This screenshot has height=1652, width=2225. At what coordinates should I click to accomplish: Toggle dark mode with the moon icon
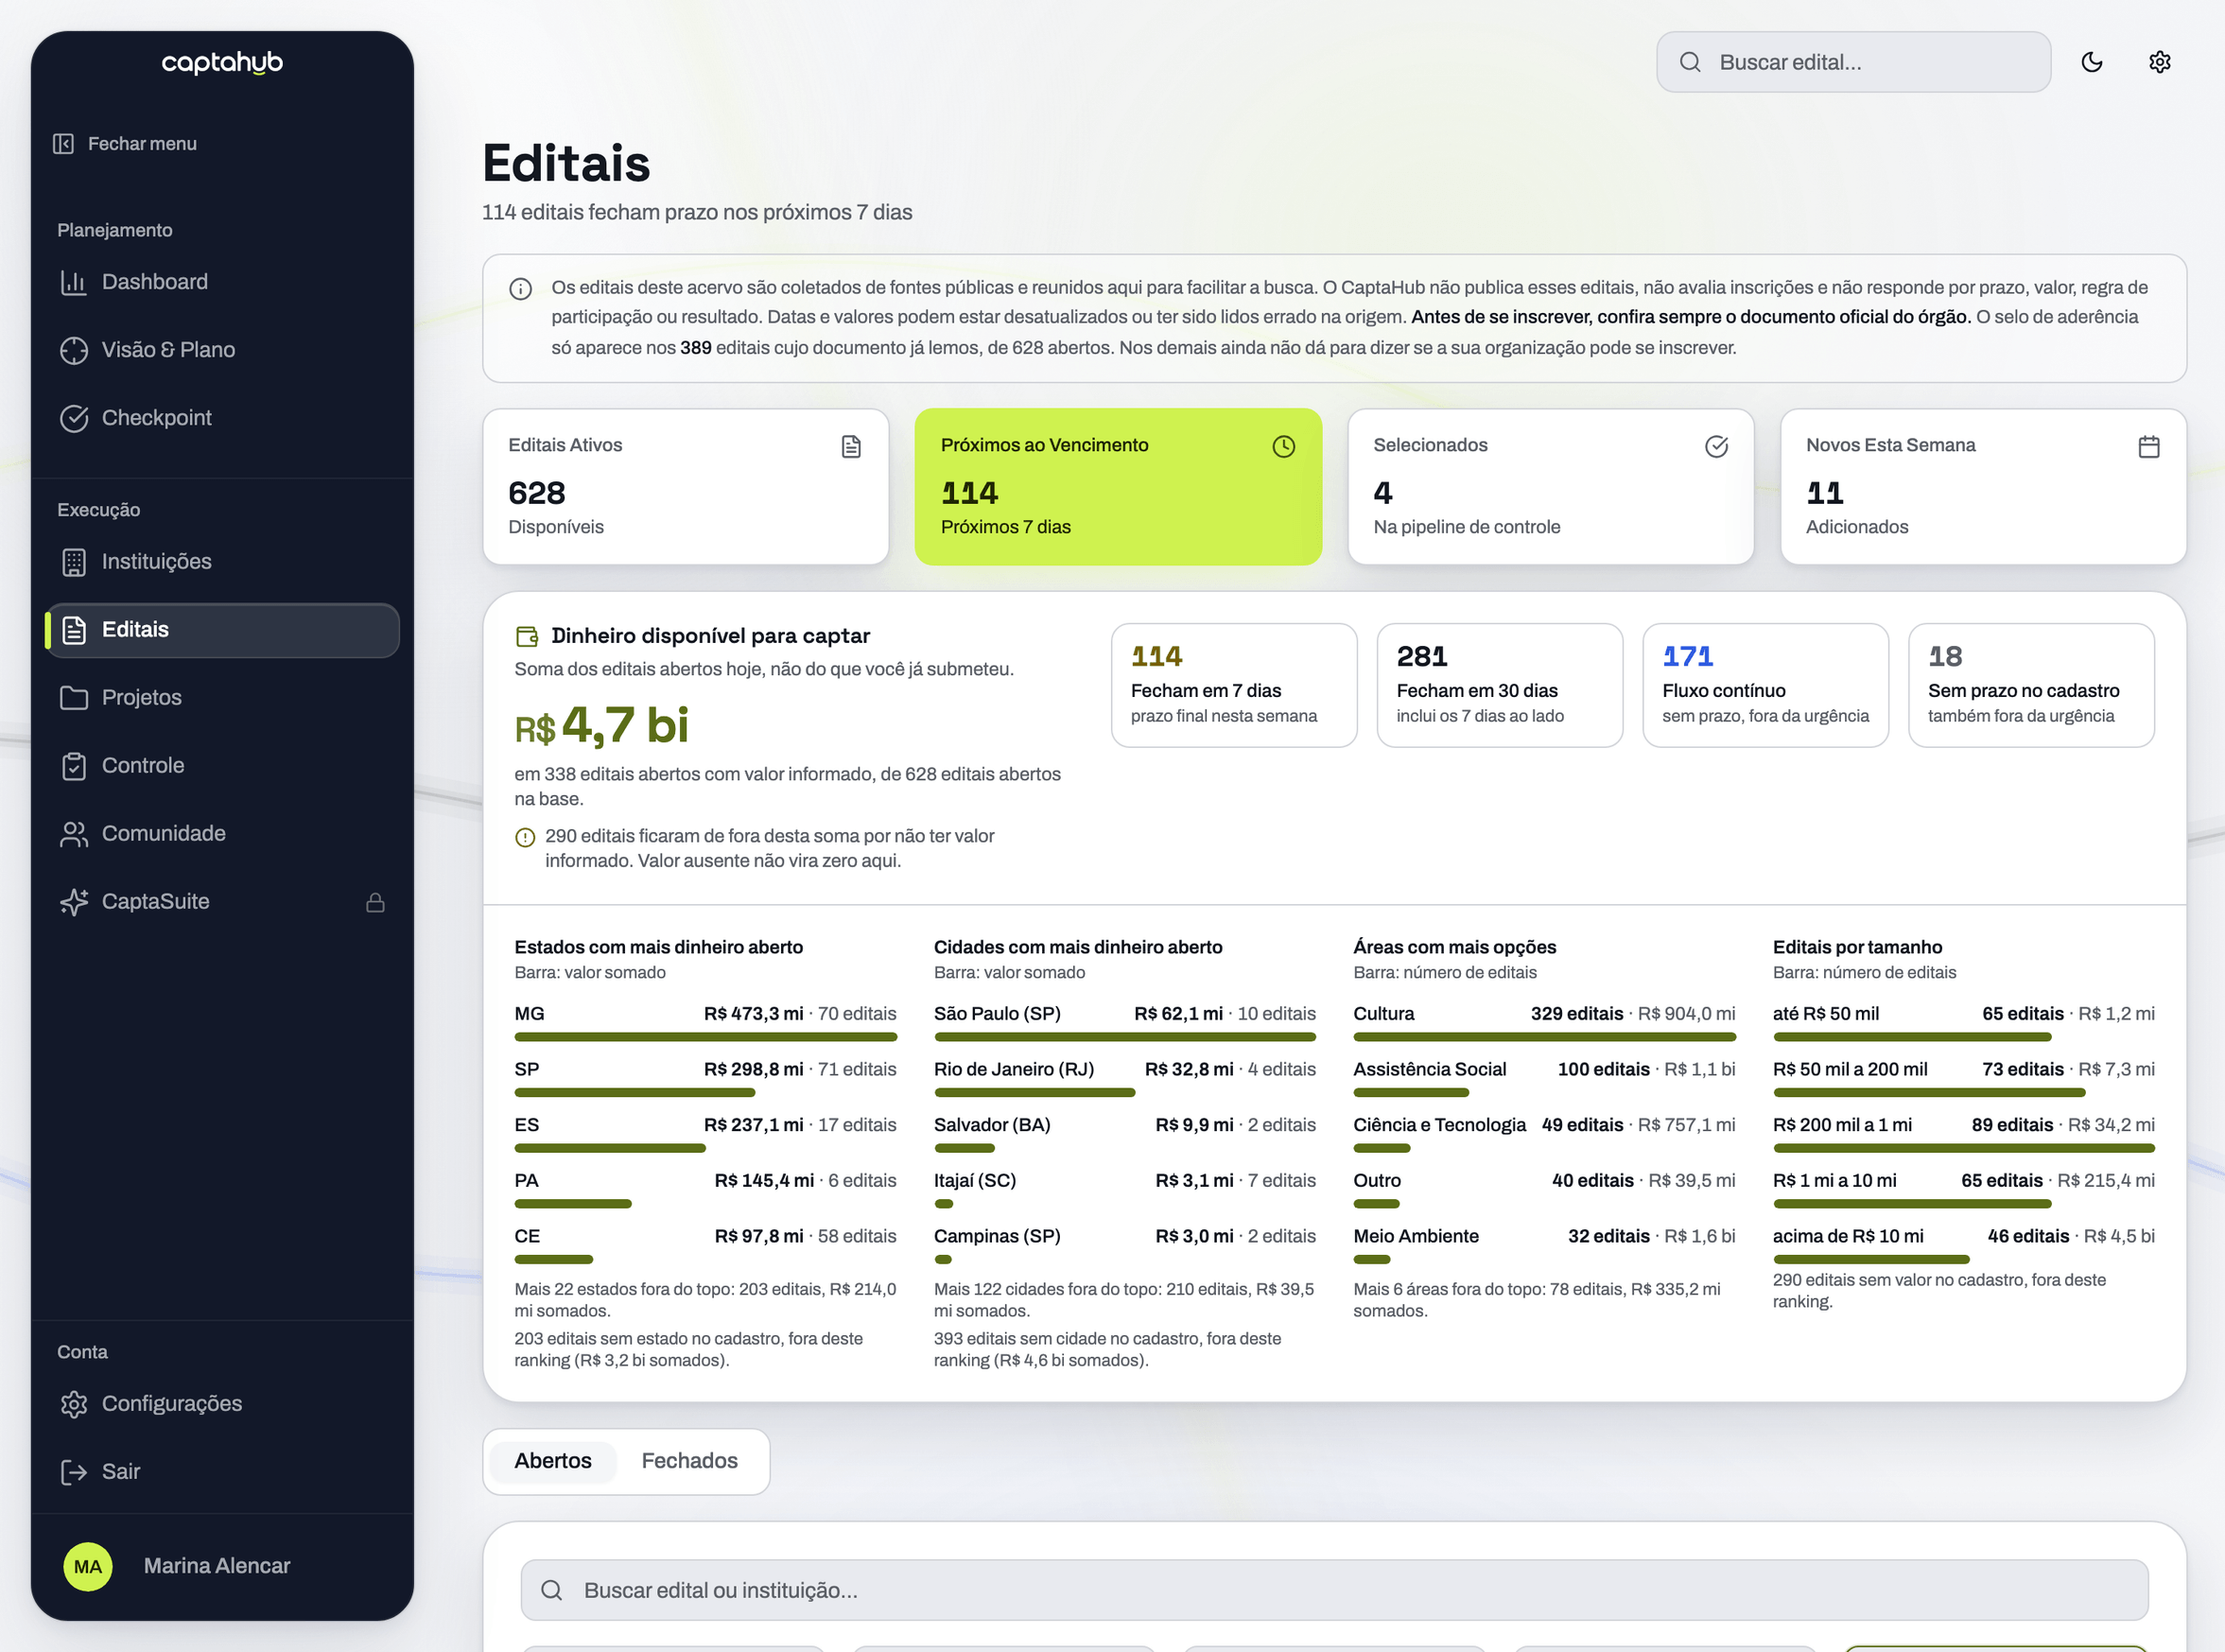pyautogui.click(x=2092, y=62)
